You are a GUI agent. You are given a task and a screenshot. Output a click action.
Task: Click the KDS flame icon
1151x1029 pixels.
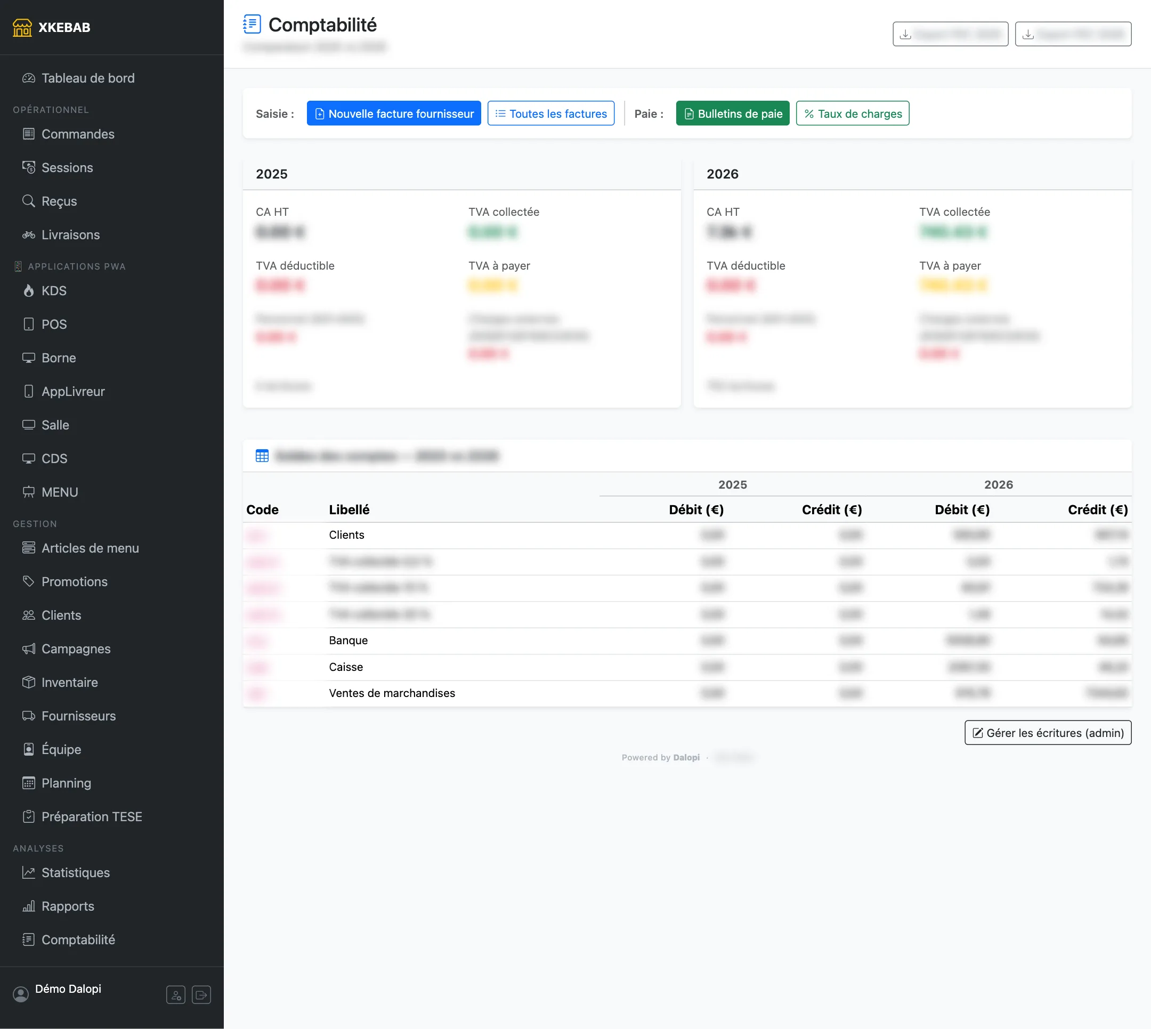click(29, 290)
